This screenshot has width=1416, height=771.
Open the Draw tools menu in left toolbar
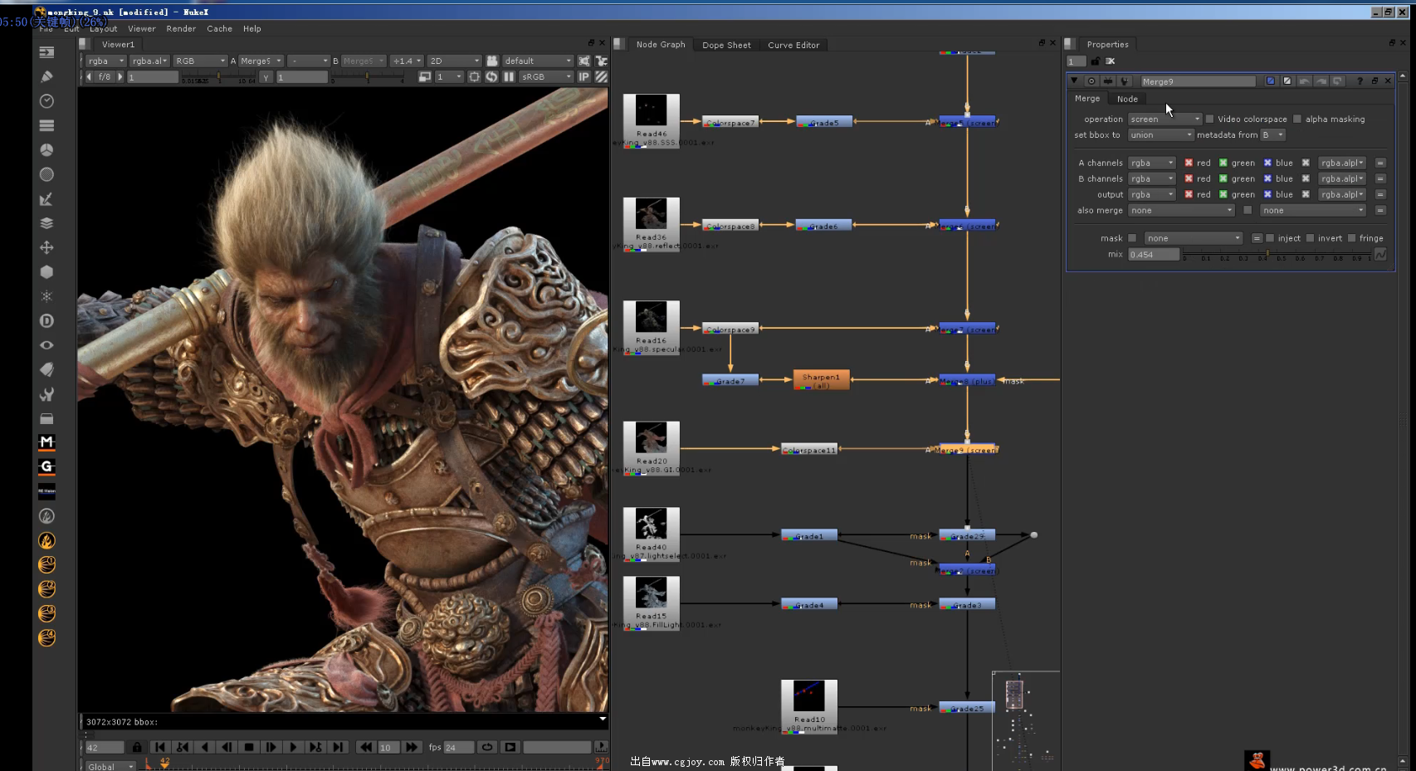pyautogui.click(x=46, y=76)
